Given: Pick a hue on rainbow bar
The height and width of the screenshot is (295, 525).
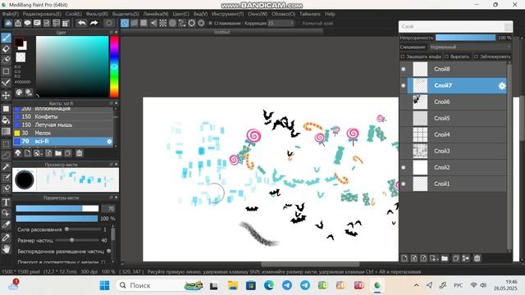Looking at the screenshot, I should pyautogui.click(x=114, y=66).
